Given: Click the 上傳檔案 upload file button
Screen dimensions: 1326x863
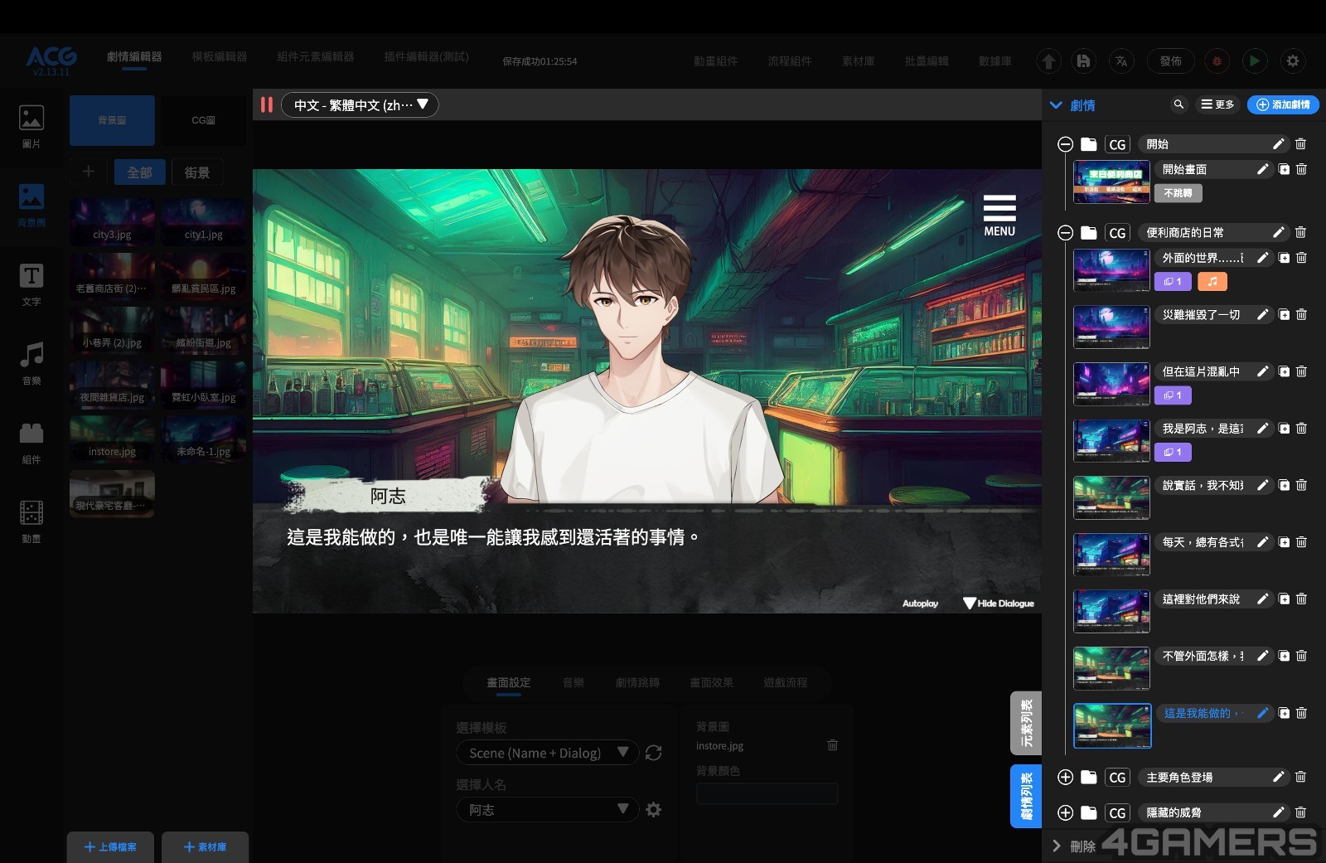Looking at the screenshot, I should 110,847.
